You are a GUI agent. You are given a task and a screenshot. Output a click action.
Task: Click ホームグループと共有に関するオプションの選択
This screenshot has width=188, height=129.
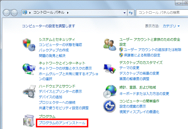(68, 76)
